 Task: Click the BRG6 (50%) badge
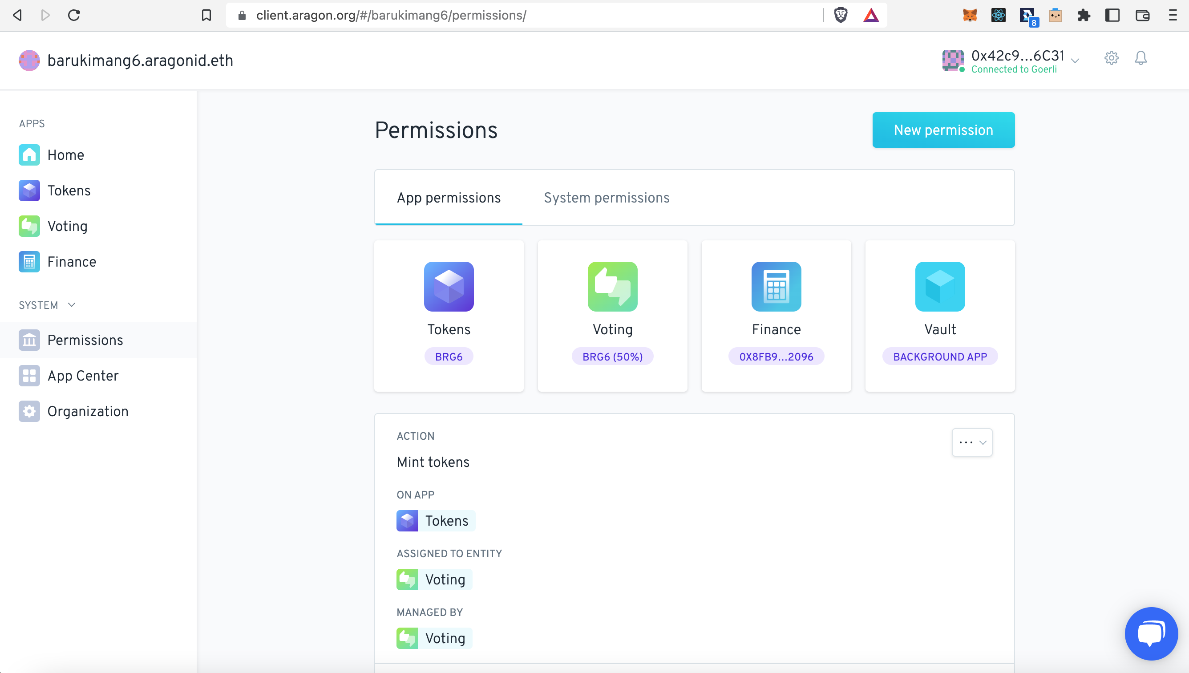tap(612, 357)
